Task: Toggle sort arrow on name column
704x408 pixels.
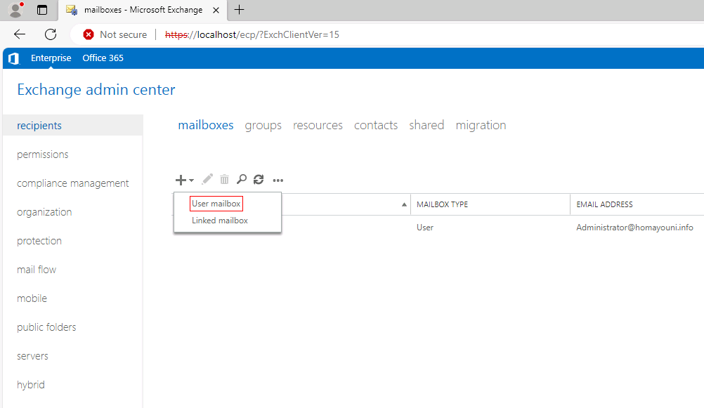Action: click(404, 204)
